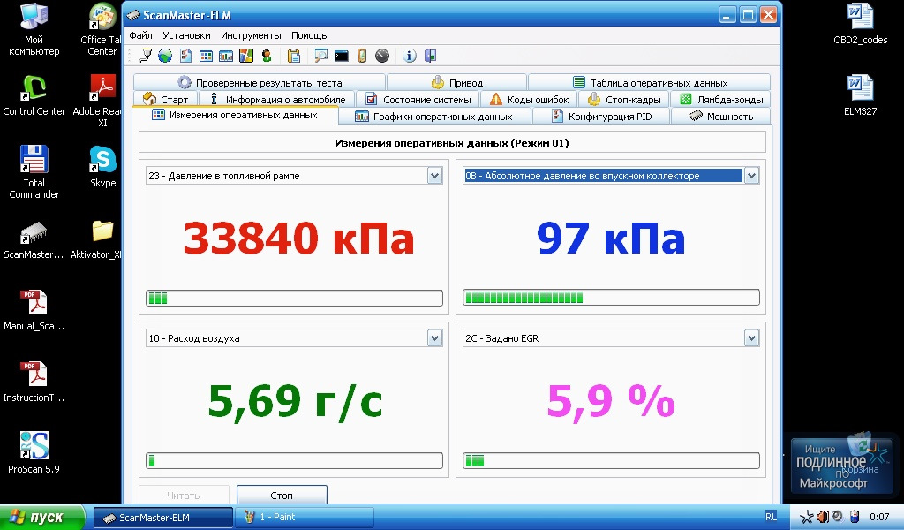
Task: Click the dark round gauge toolbar icon
Action: tap(382, 56)
